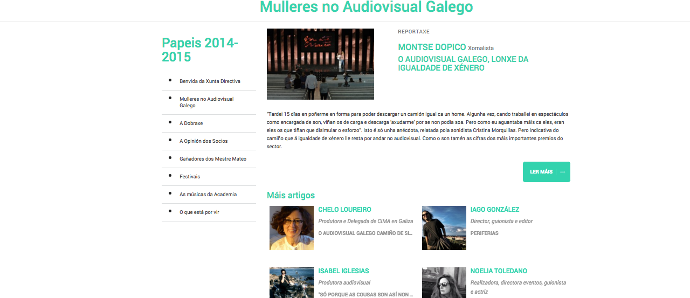Image resolution: width=690 pixels, height=298 pixels.
Task: Open article O Audiovisual Galego Camiño de Si
Action: tap(365, 233)
